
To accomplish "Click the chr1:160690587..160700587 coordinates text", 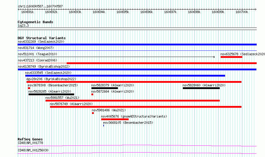I will pos(40,6).
